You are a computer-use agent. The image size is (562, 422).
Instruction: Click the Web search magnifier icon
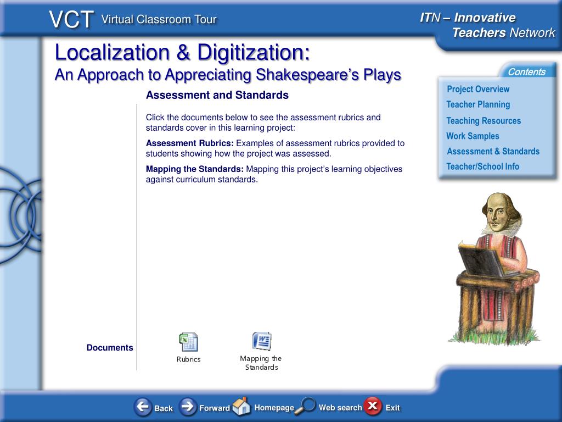[305, 406]
